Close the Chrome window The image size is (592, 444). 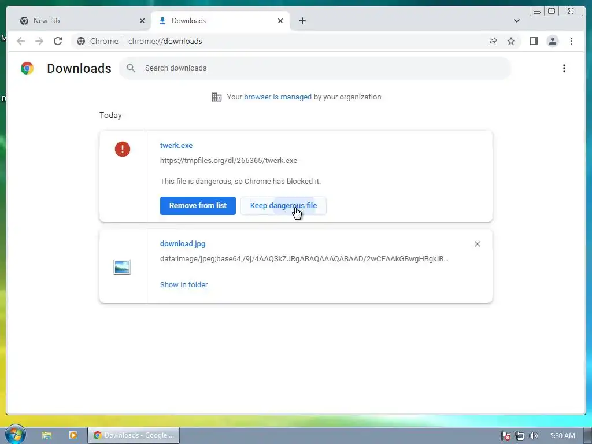pyautogui.click(x=571, y=12)
